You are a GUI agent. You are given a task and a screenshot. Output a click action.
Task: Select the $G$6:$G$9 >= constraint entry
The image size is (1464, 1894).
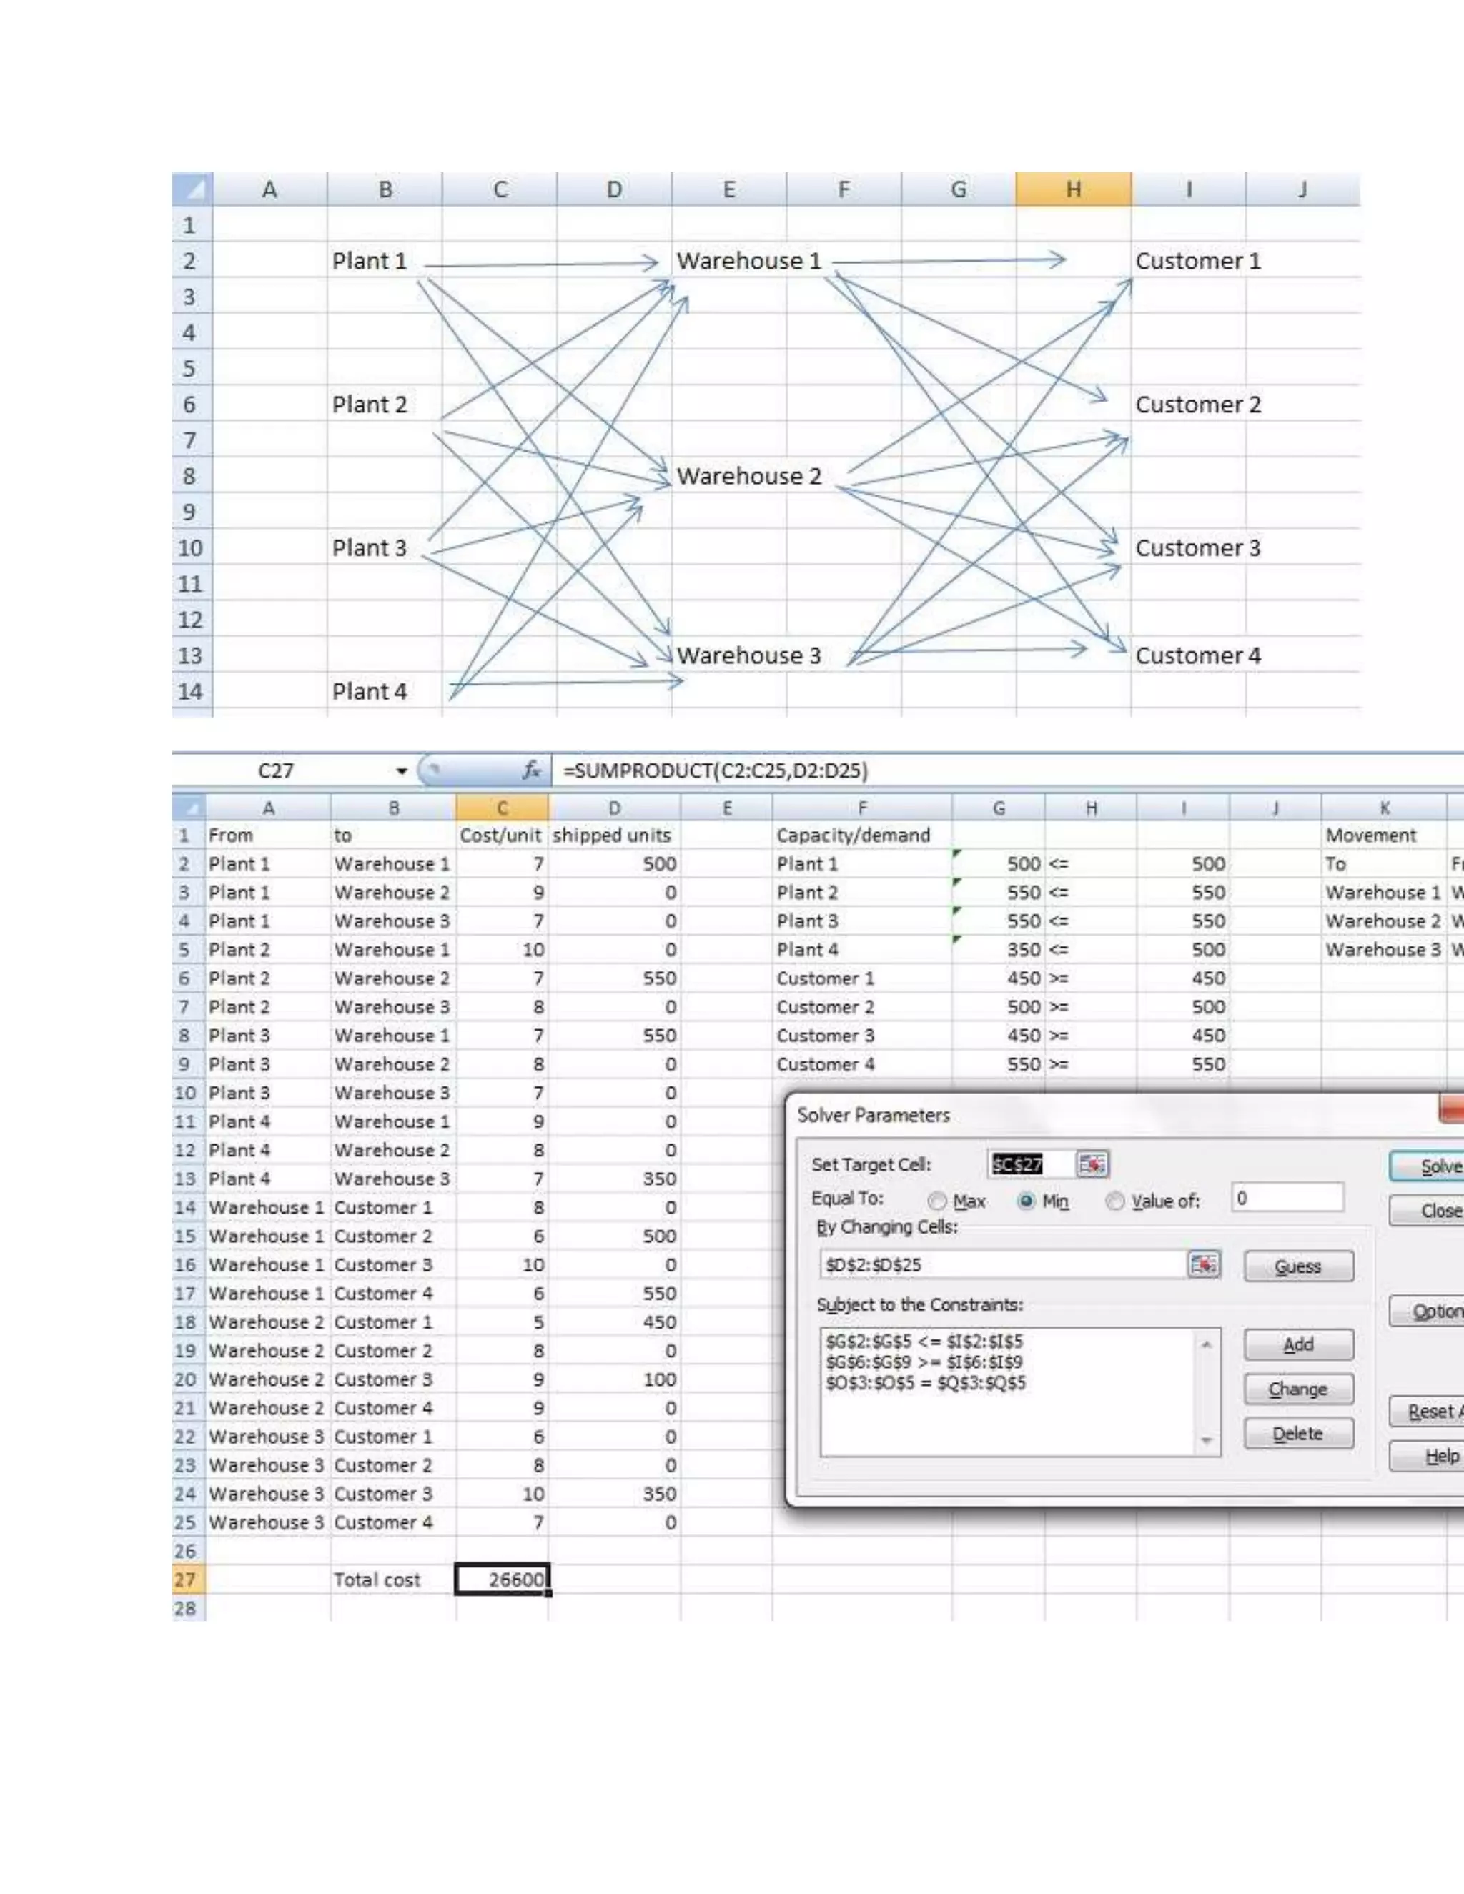(924, 1362)
